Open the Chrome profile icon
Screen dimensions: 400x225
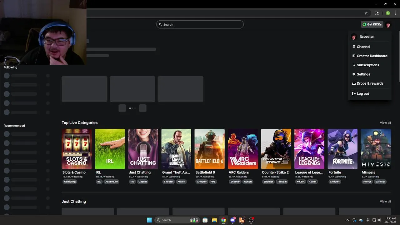tap(388, 13)
